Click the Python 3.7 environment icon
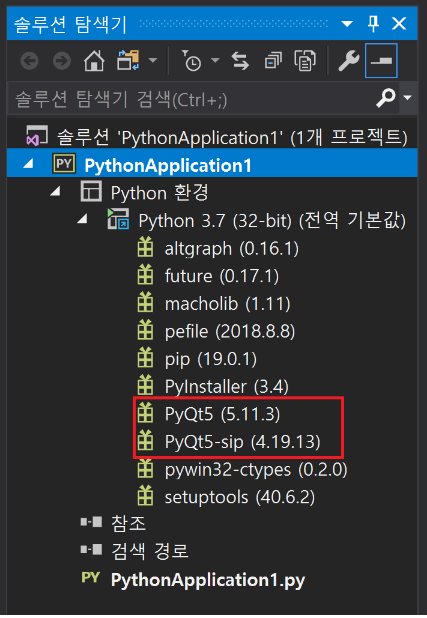This screenshot has height=618, width=427. pyautogui.click(x=118, y=219)
